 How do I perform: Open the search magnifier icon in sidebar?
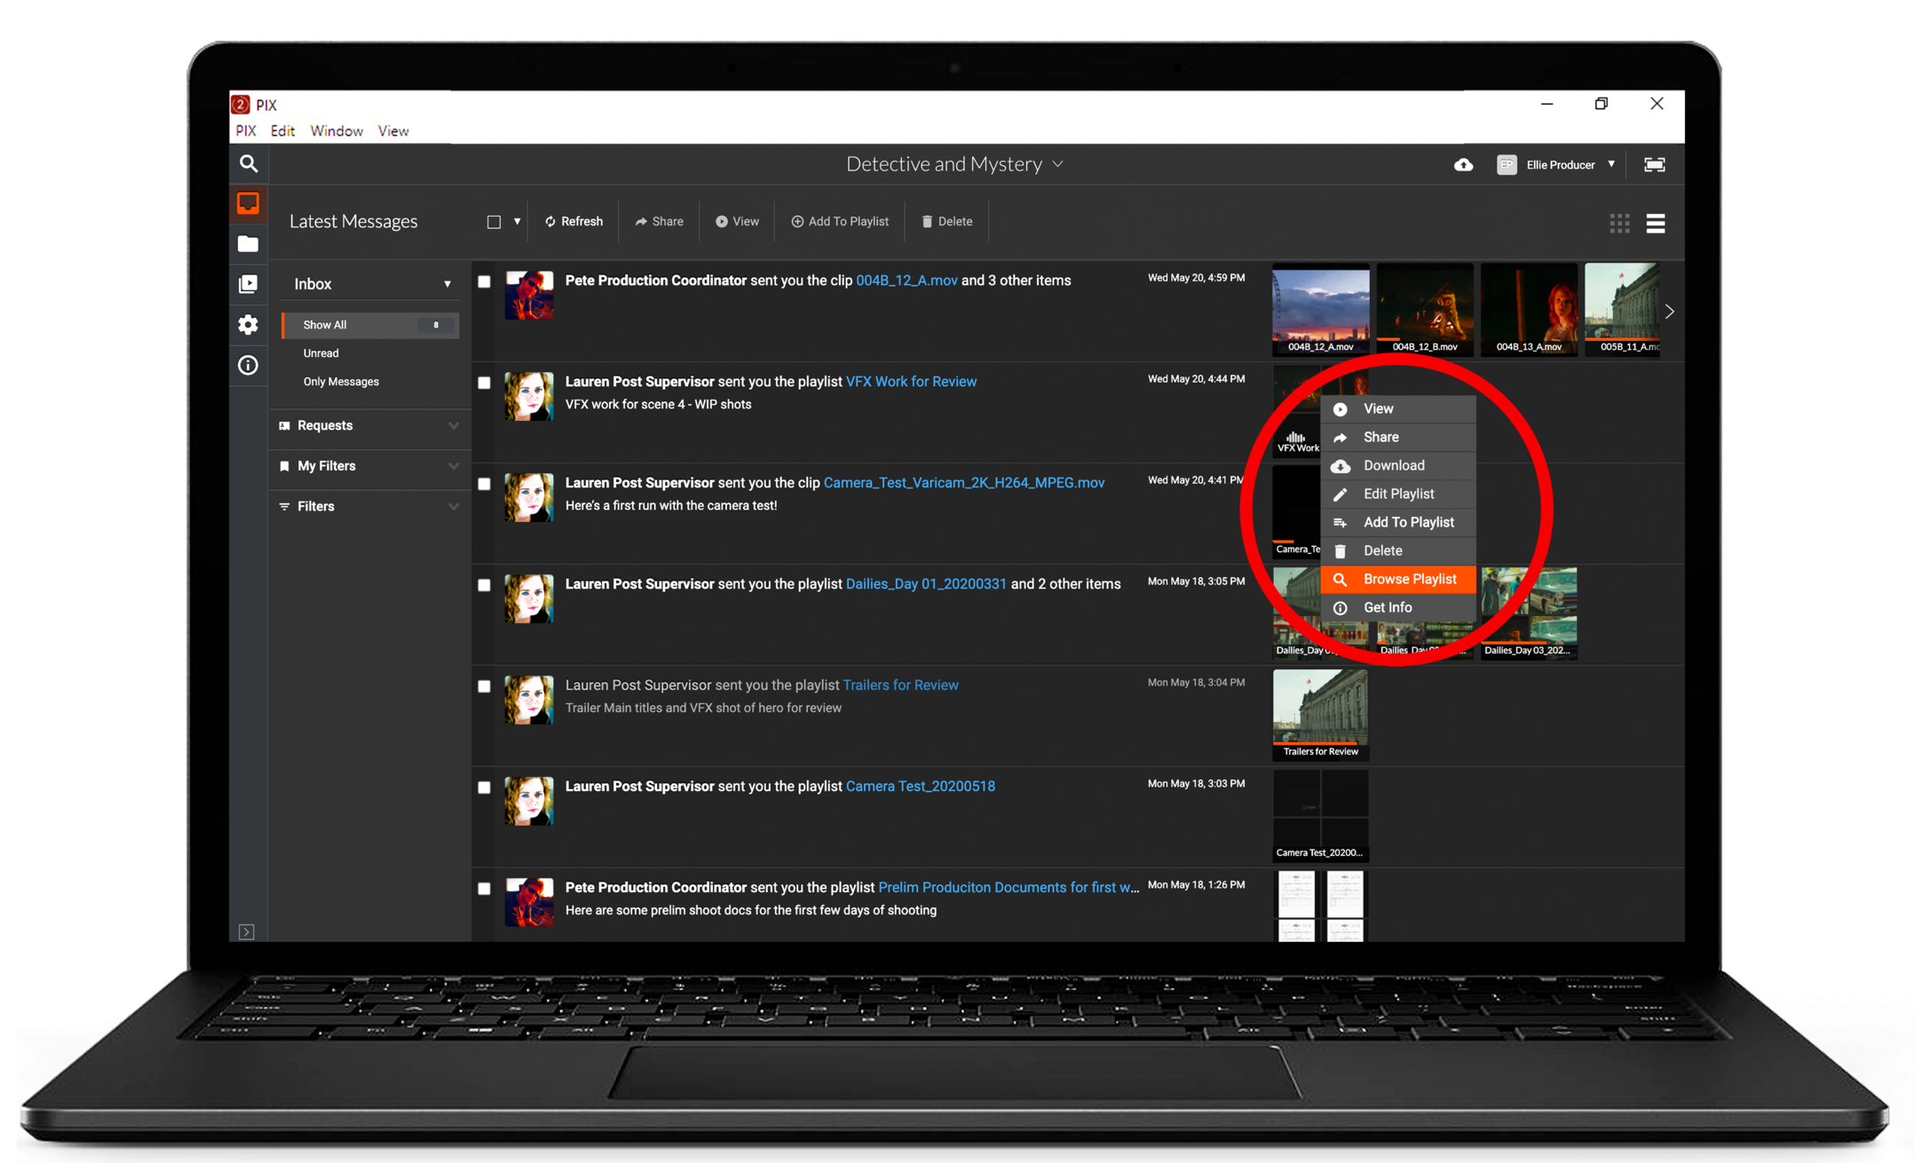[249, 164]
